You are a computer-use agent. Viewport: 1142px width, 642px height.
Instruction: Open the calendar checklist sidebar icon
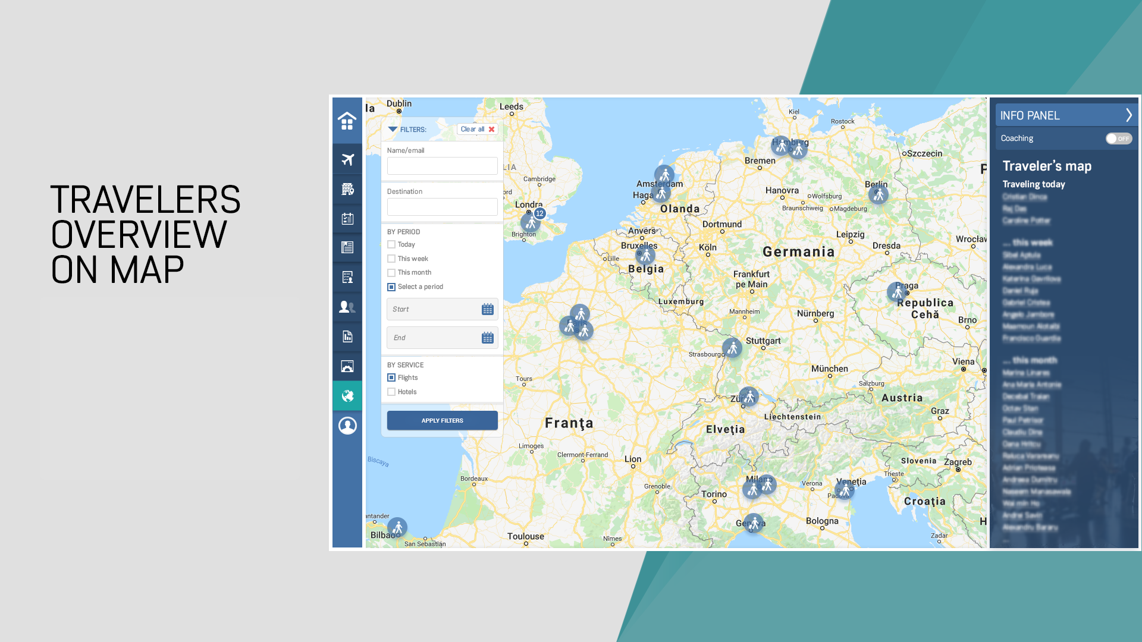347,219
